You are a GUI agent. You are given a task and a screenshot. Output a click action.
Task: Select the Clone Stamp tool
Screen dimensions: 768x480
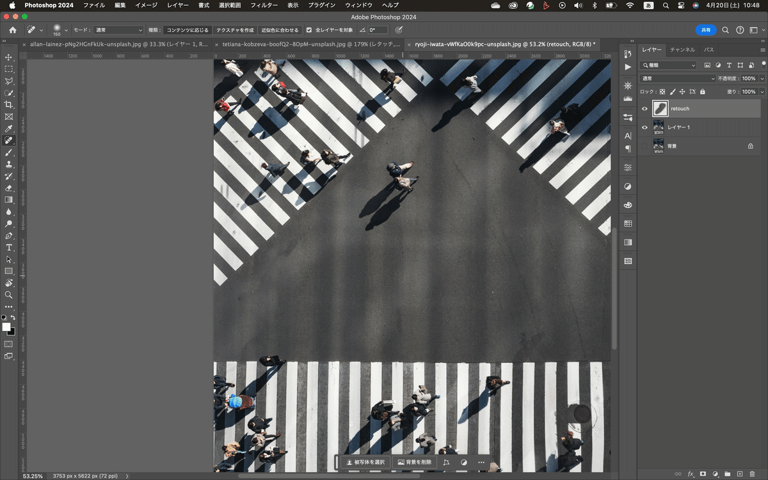pyautogui.click(x=9, y=164)
